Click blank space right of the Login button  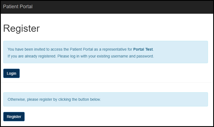pyautogui.click(x=109, y=73)
